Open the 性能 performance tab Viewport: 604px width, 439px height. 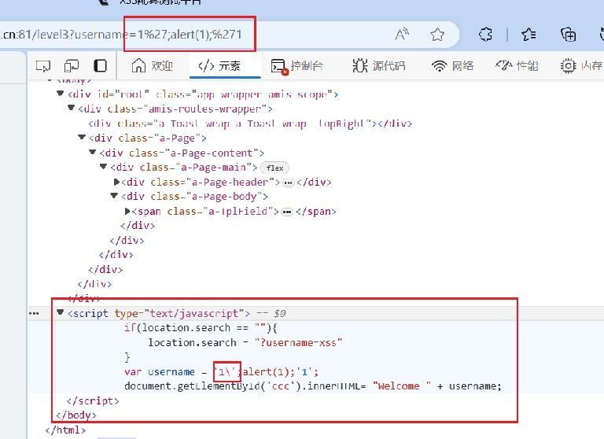pos(517,66)
